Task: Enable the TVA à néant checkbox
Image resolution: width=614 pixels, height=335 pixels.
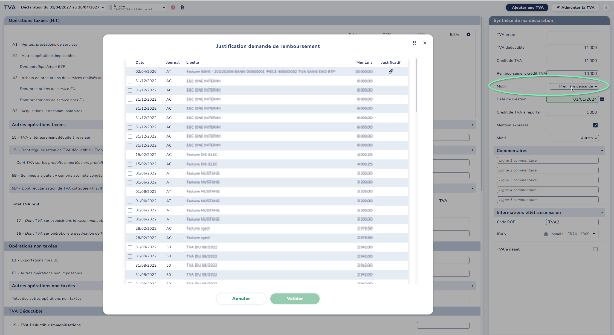Action: pos(595,249)
